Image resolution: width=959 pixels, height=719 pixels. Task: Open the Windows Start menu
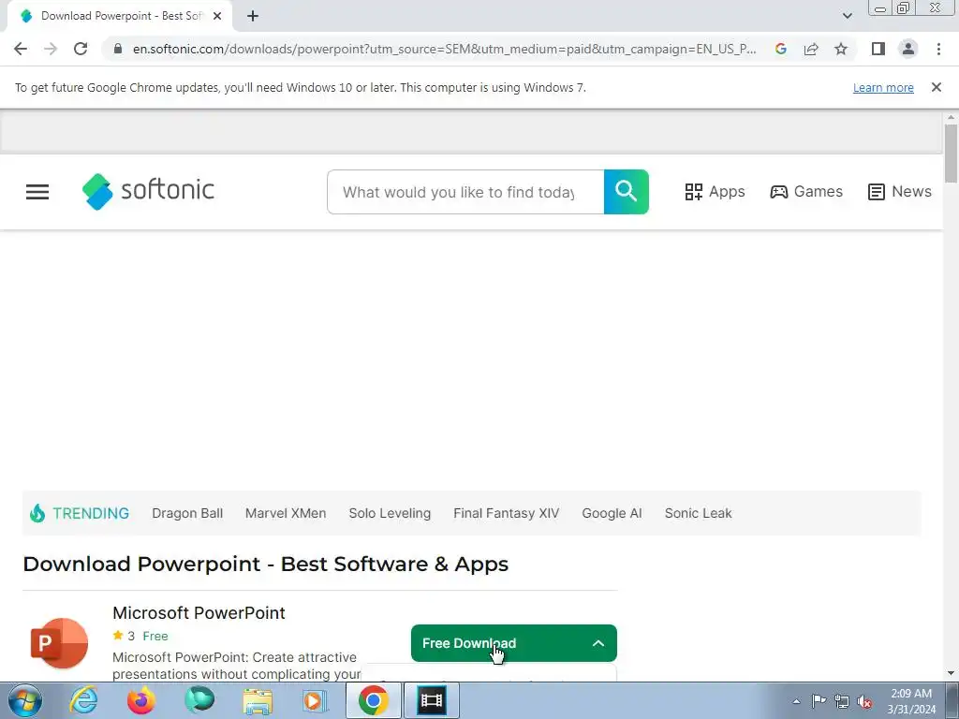(24, 700)
